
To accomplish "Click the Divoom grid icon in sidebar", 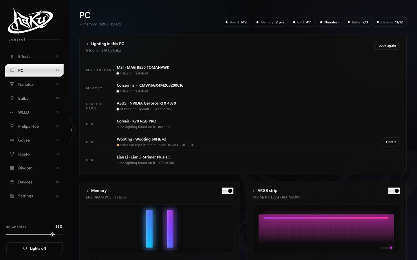I will coord(12,168).
